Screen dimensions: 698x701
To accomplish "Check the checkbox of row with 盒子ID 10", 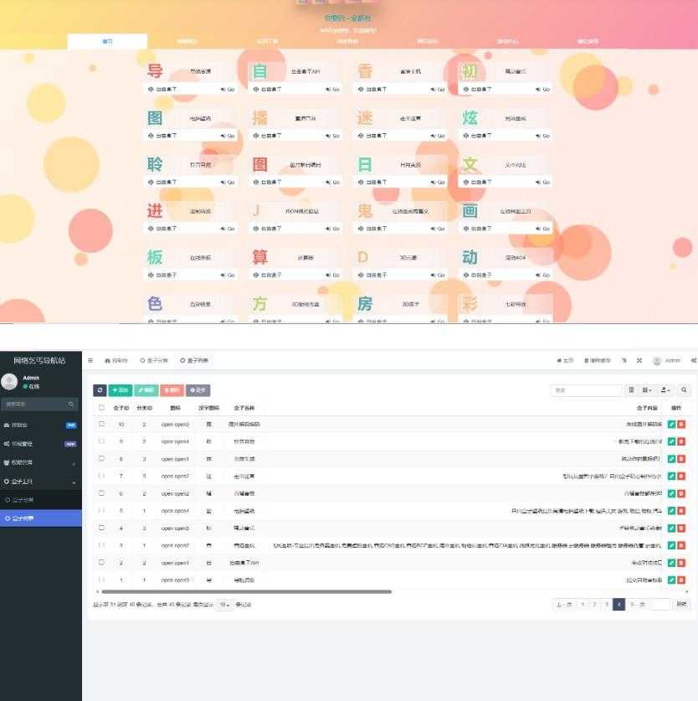I will [101, 424].
